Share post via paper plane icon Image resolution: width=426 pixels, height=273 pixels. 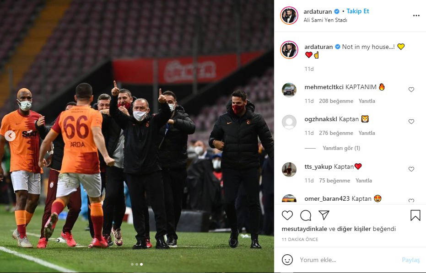point(324,215)
